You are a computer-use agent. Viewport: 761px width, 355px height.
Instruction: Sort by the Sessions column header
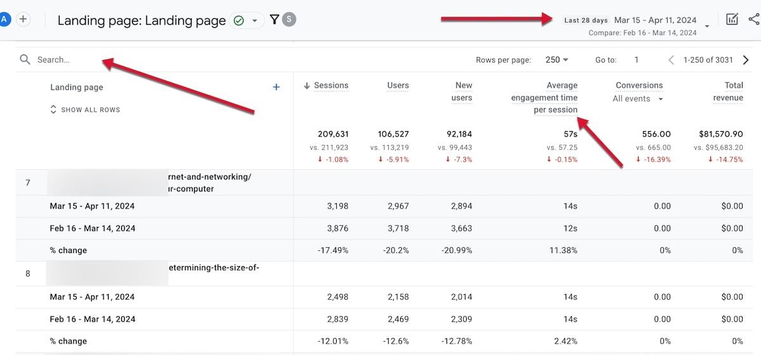(x=326, y=86)
